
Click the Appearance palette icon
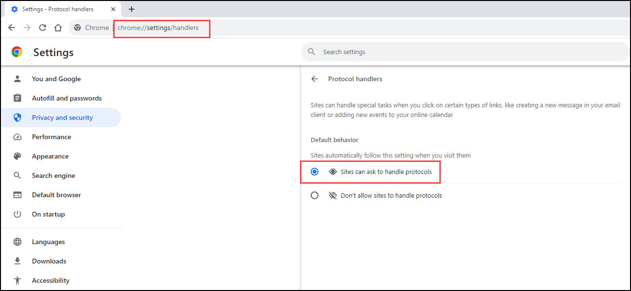point(17,156)
